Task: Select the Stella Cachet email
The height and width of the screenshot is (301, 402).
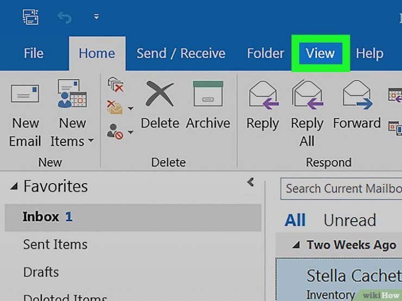Action: (339, 279)
